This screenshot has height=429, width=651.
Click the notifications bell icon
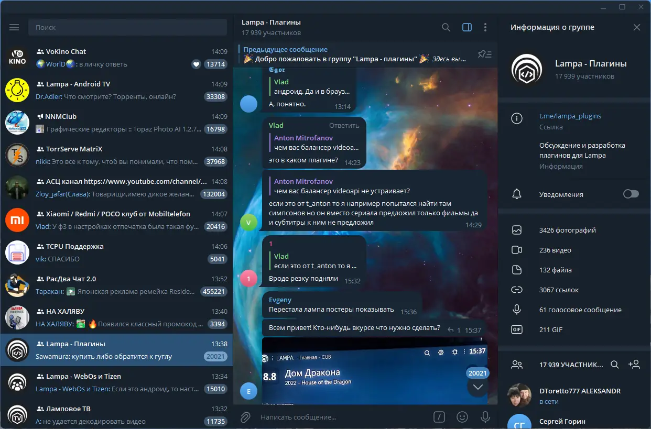click(x=517, y=194)
